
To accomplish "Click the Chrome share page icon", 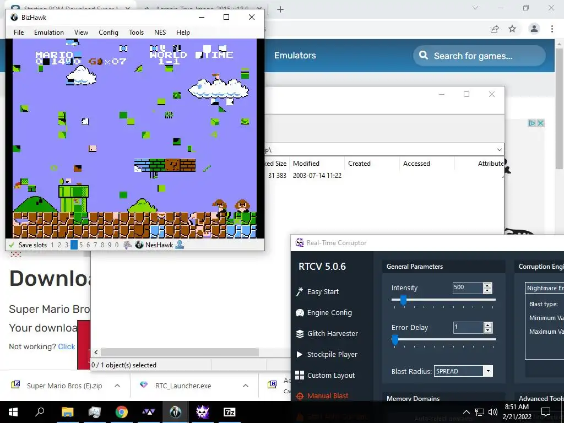I will 495,29.
